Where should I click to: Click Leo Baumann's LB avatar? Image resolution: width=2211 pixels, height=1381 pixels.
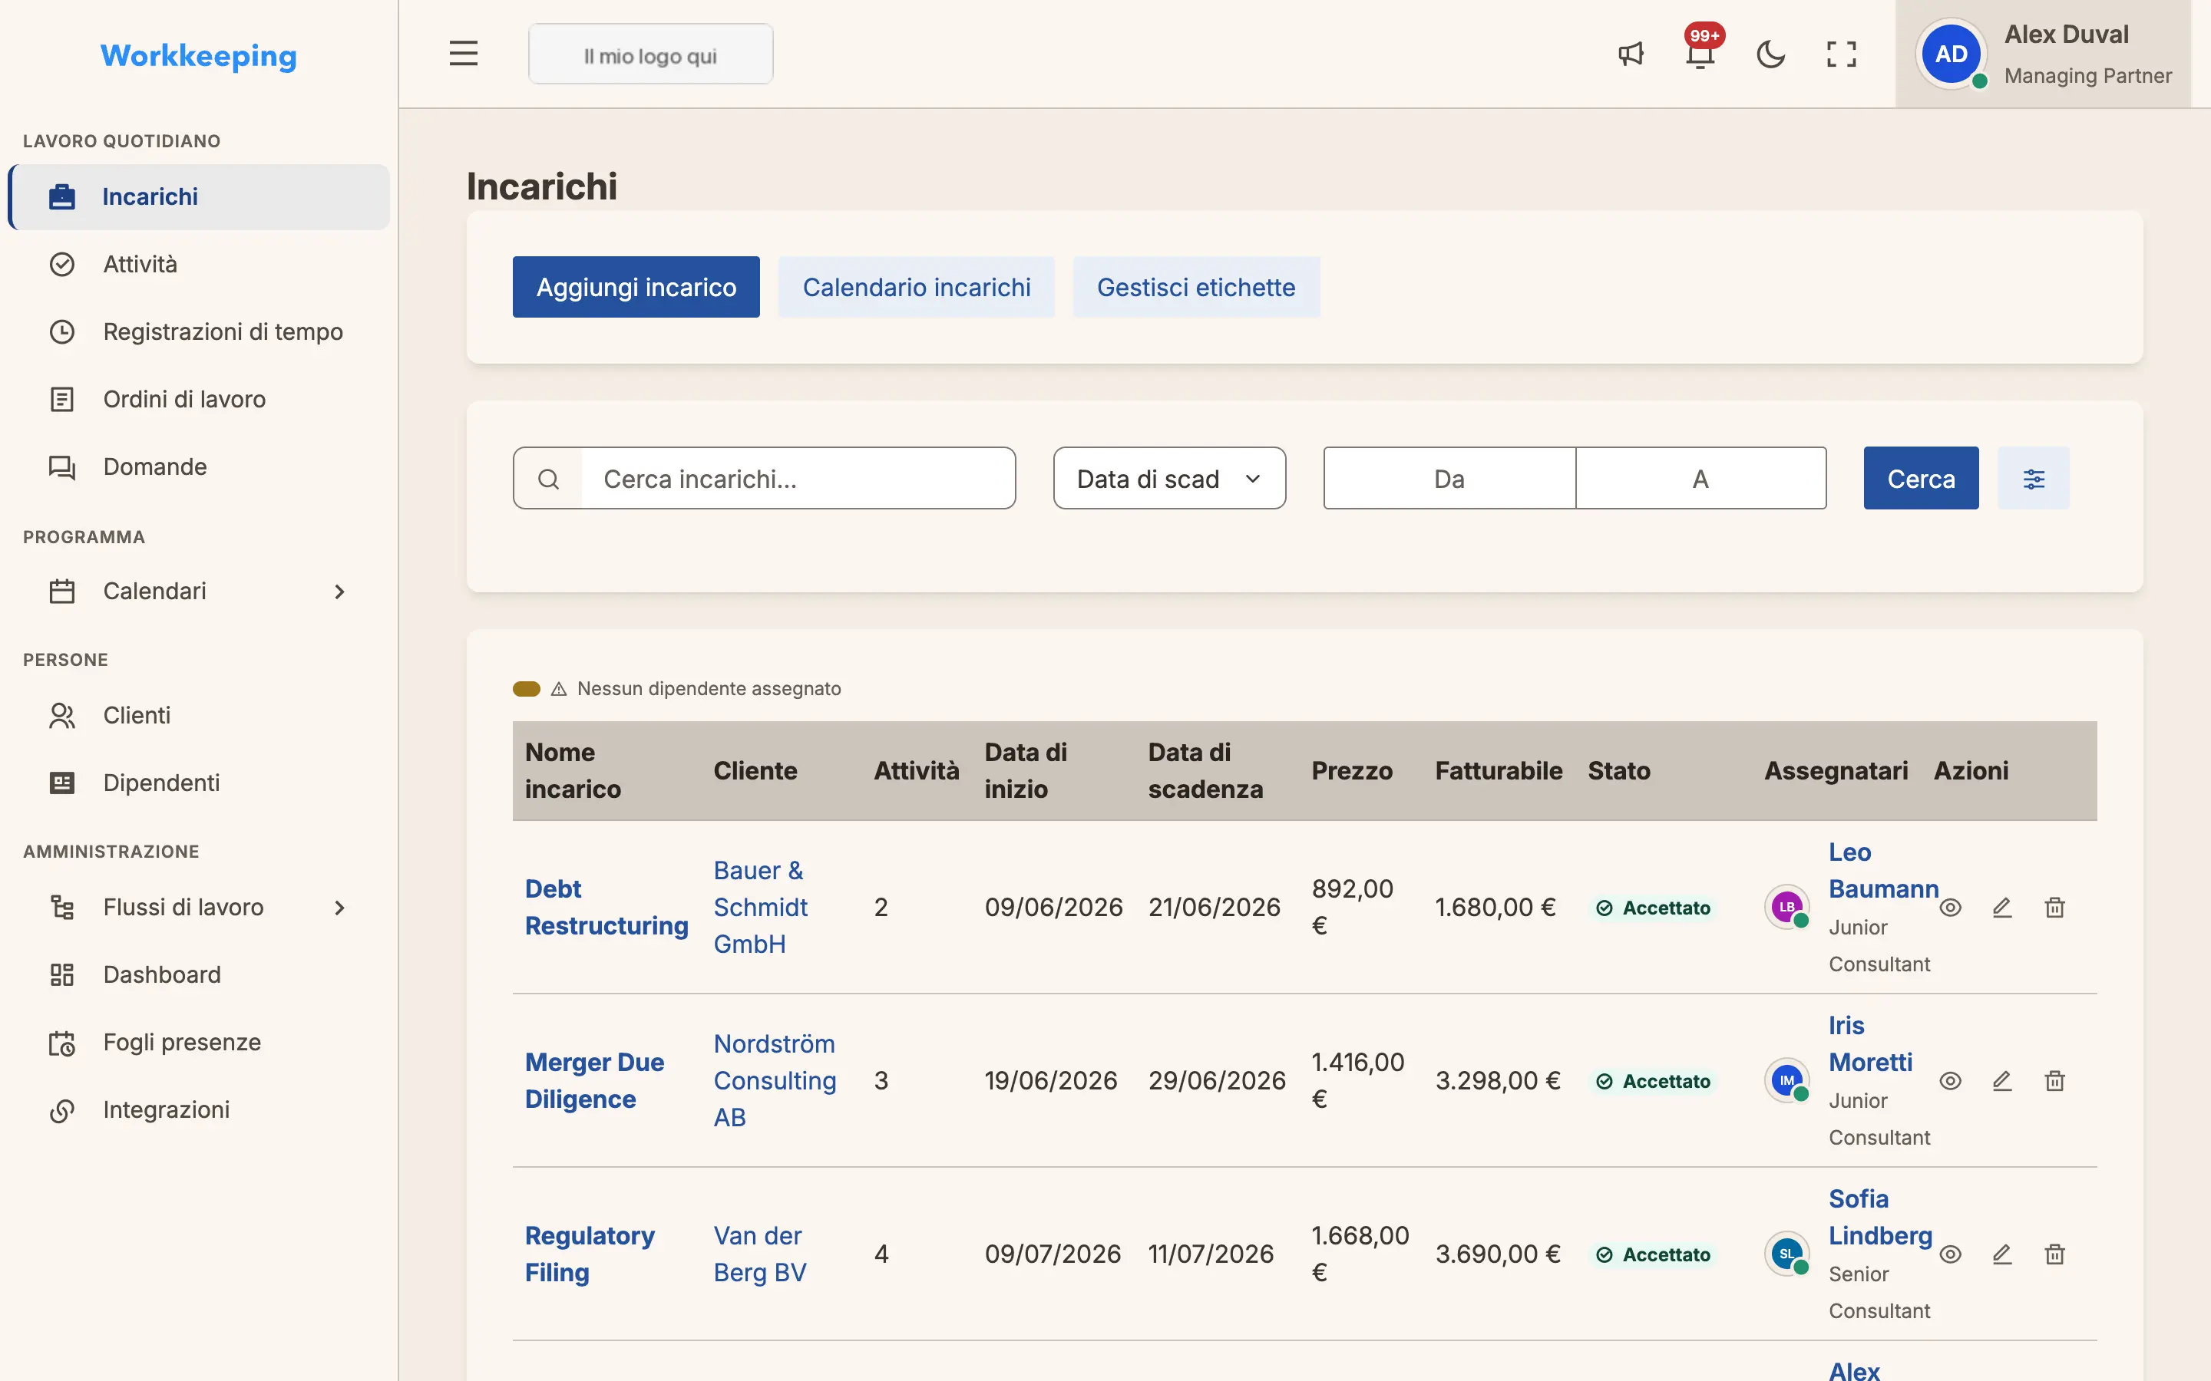(x=1787, y=907)
